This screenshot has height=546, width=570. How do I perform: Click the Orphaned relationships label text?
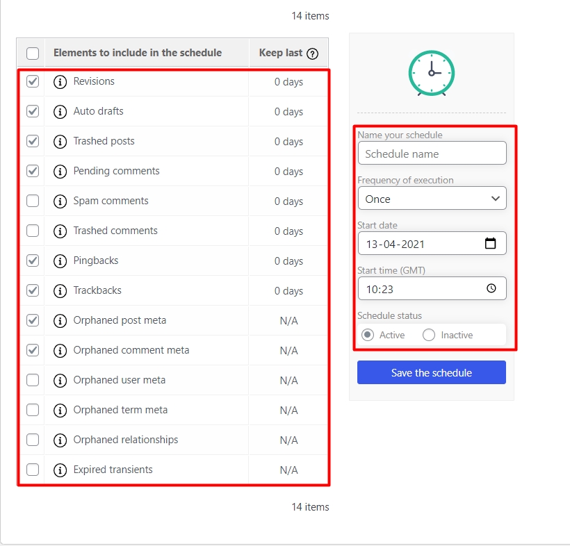[x=126, y=440]
